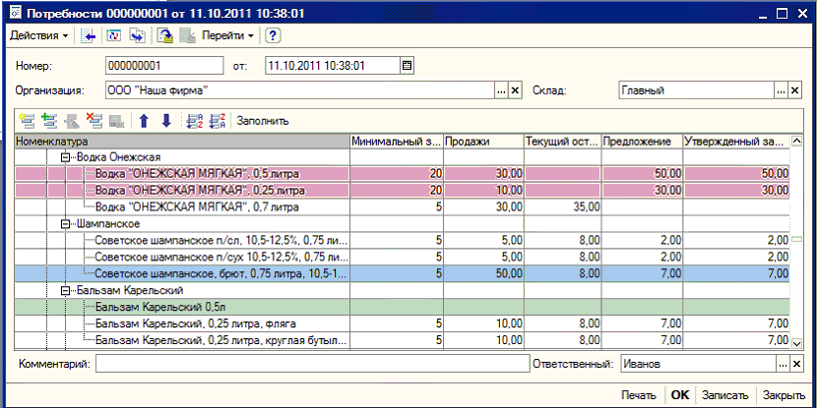Screen dimensions: 818x409
Task: Collapse the Водка Онежская group
Action: [65, 157]
